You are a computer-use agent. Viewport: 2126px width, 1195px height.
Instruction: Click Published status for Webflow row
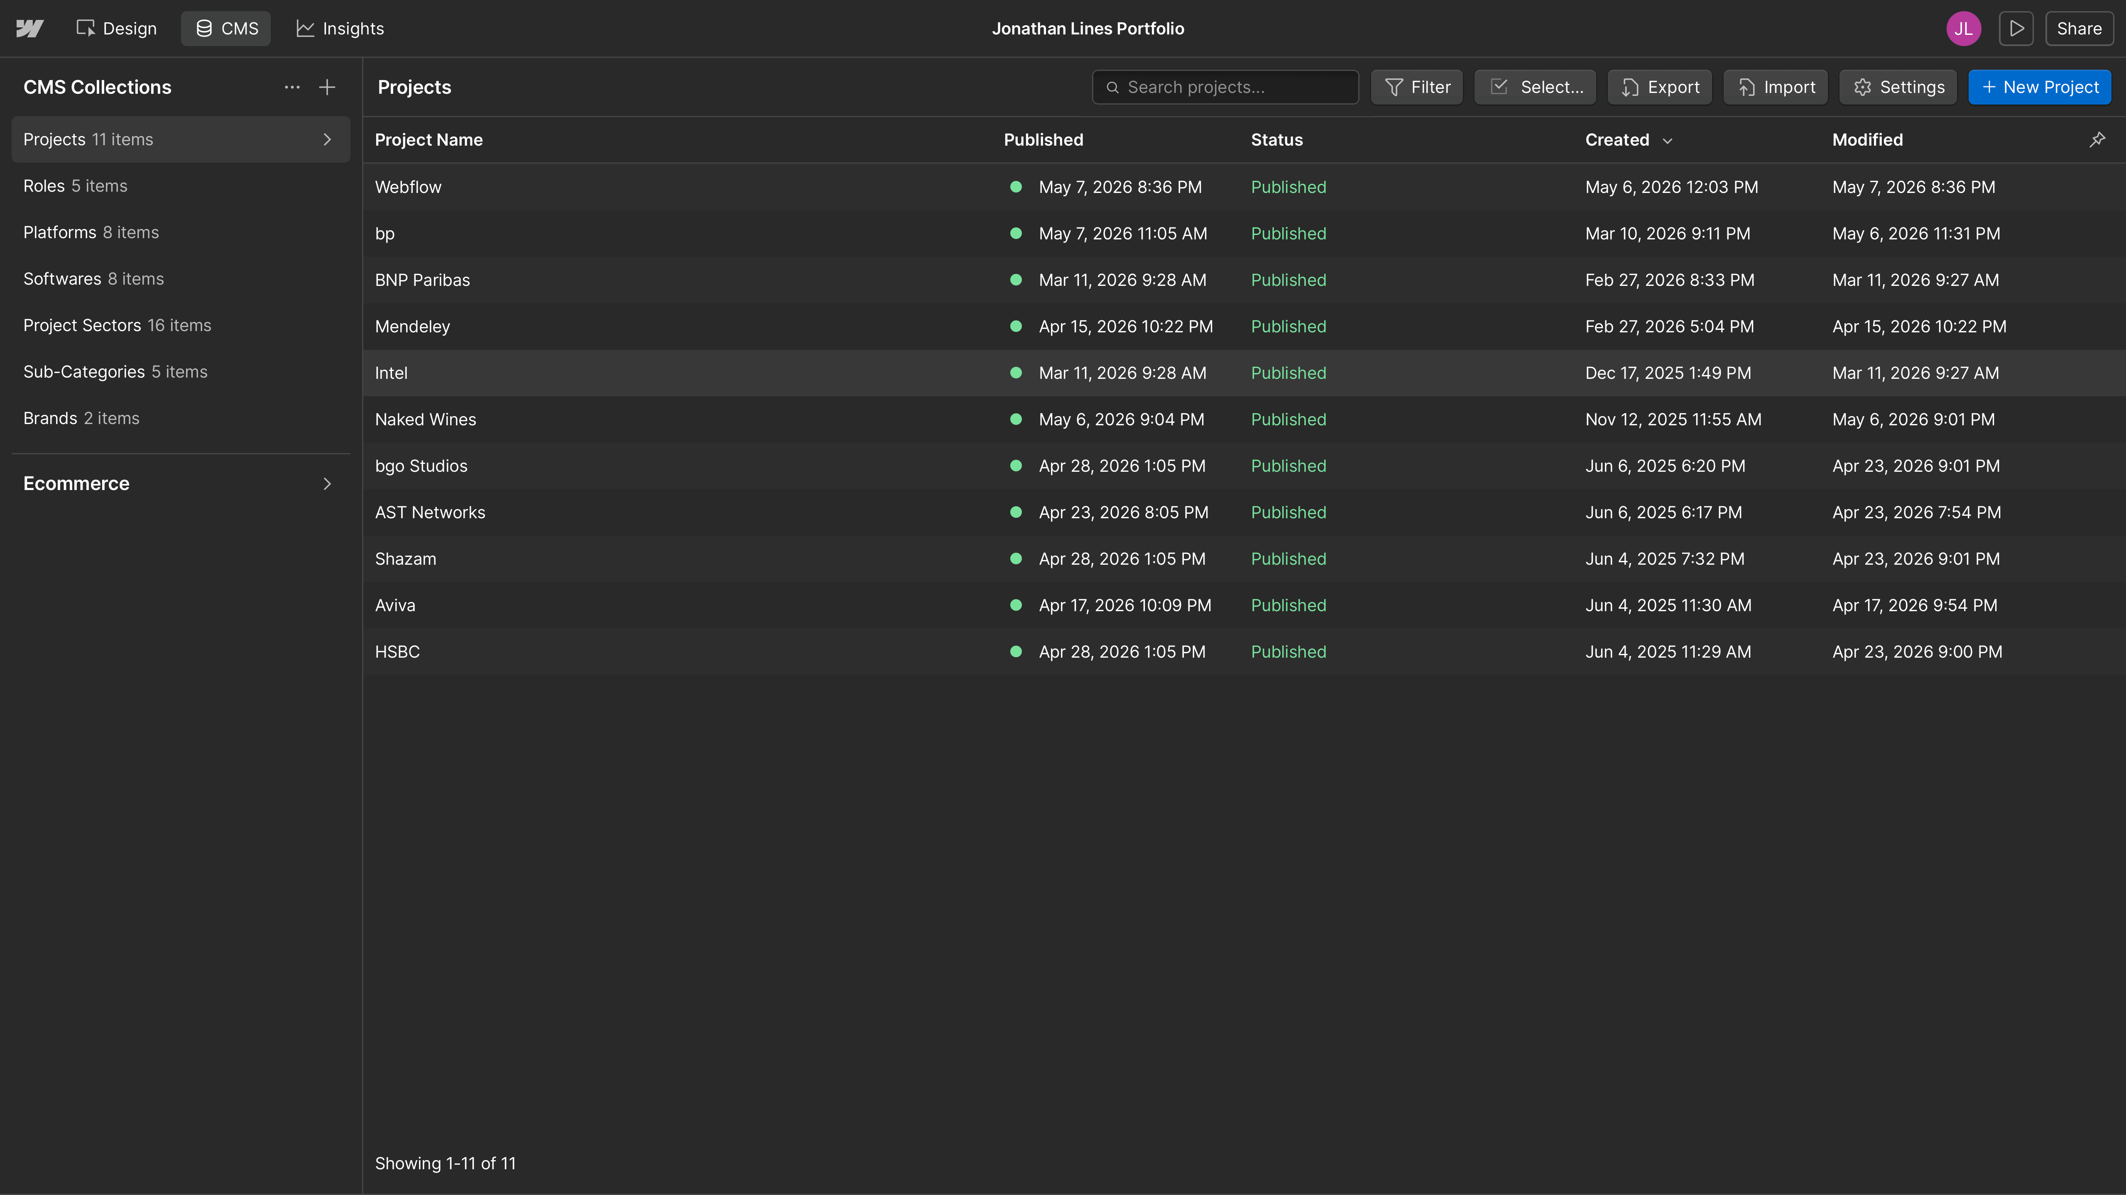click(1288, 187)
